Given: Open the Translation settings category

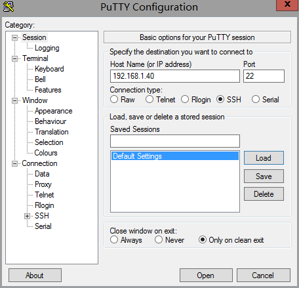Looking at the screenshot, I should coord(52,132).
